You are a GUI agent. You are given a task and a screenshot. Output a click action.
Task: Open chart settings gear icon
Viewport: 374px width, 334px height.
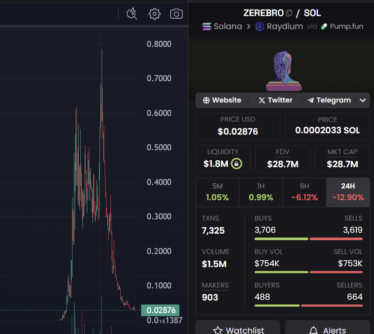154,14
